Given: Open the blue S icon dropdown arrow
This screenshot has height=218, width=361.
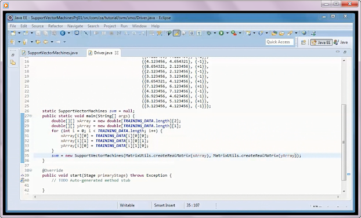Looking at the screenshot, I should point(68,34).
